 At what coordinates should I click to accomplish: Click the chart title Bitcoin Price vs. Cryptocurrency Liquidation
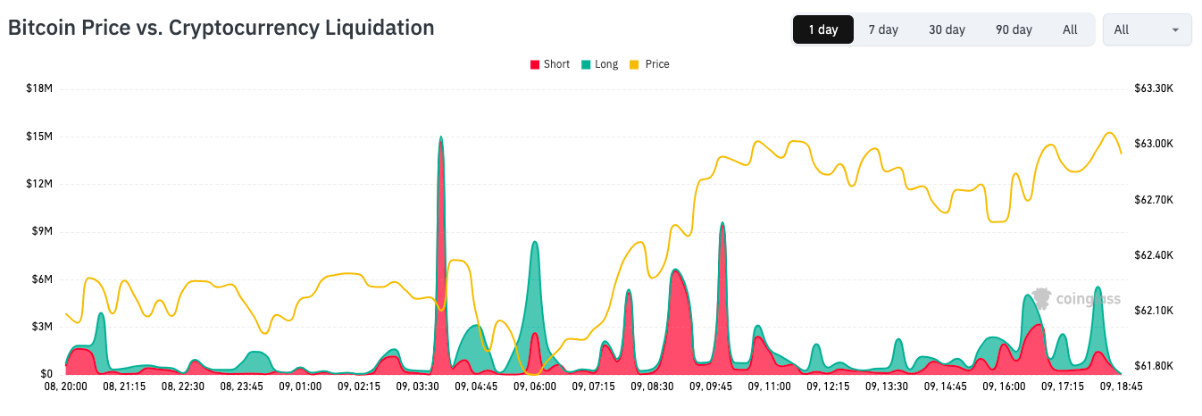click(221, 28)
